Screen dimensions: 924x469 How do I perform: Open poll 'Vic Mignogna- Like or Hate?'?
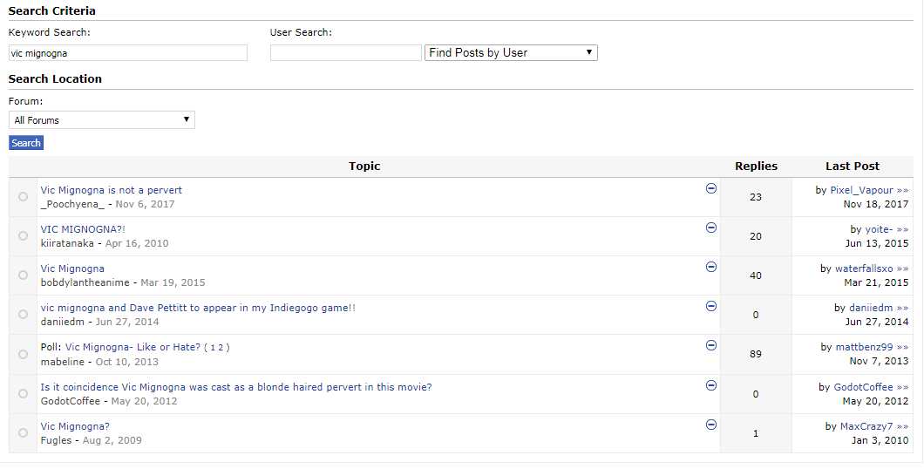pyautogui.click(x=132, y=347)
